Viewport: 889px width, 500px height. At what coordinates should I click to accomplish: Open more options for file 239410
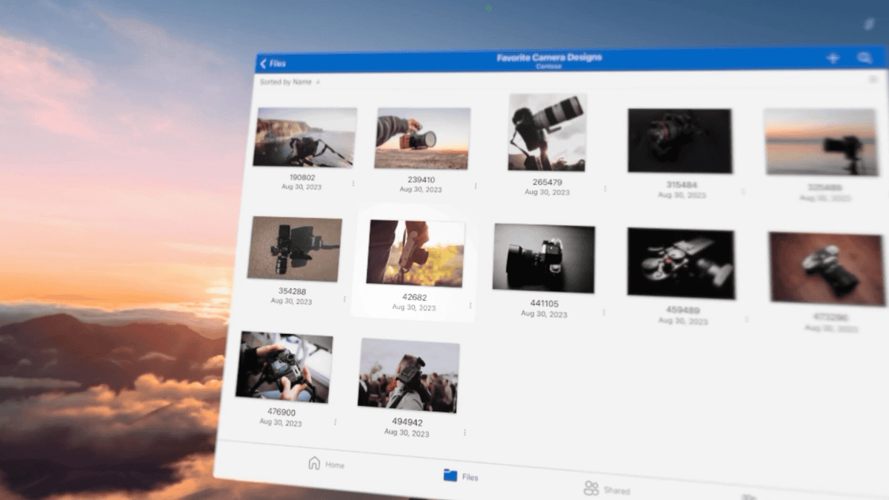click(x=476, y=186)
